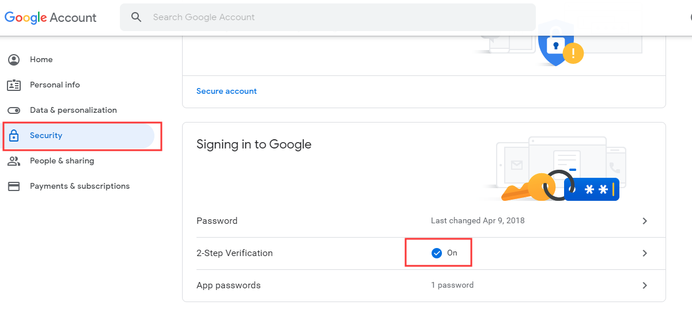Click the Home person icon in sidebar
The width and height of the screenshot is (692, 309).
coord(13,59)
